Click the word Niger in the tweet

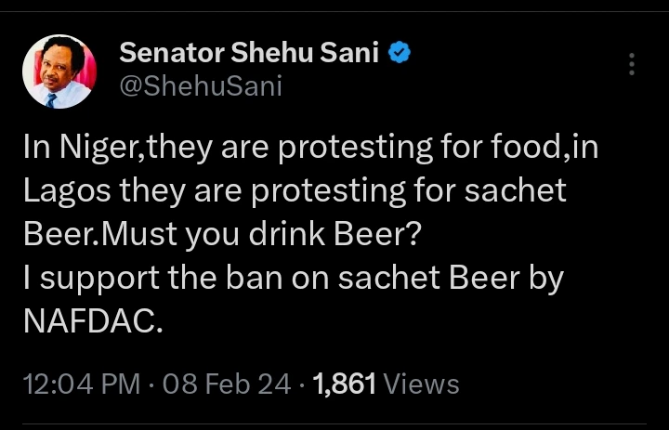tap(98, 147)
